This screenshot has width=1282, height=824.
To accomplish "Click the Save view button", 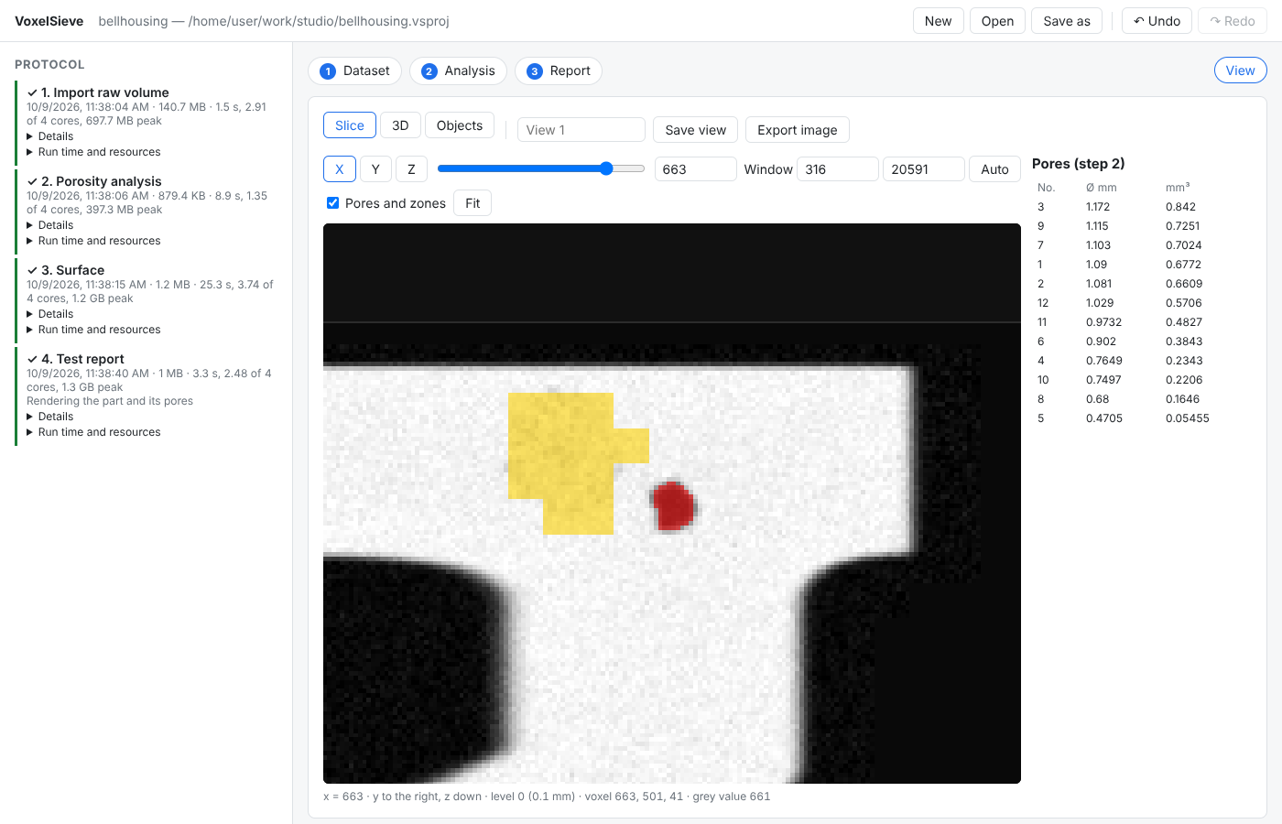I will tap(696, 130).
